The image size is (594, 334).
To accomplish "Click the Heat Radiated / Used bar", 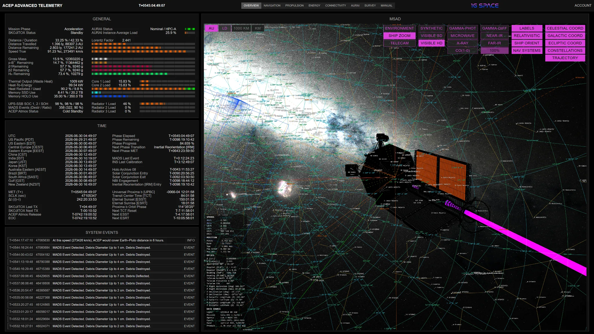I will tap(143, 89).
